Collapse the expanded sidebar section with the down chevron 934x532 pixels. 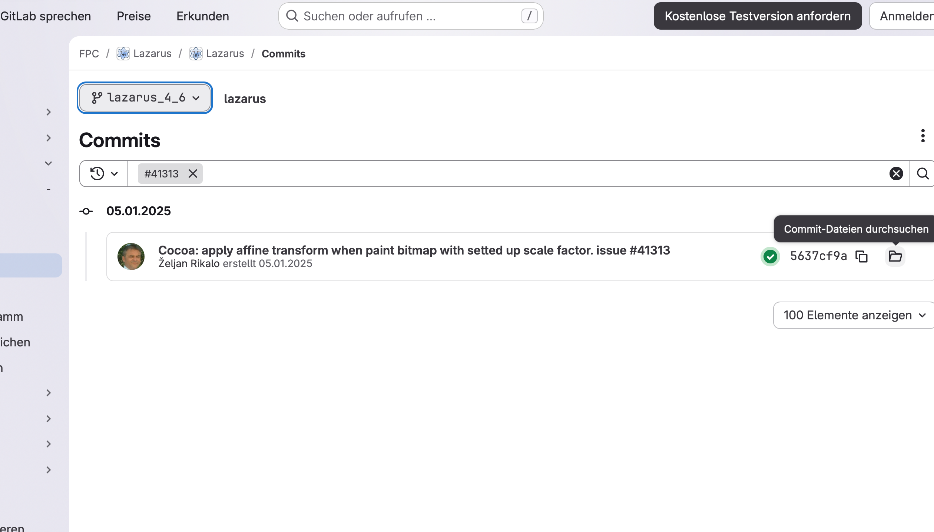click(x=48, y=163)
